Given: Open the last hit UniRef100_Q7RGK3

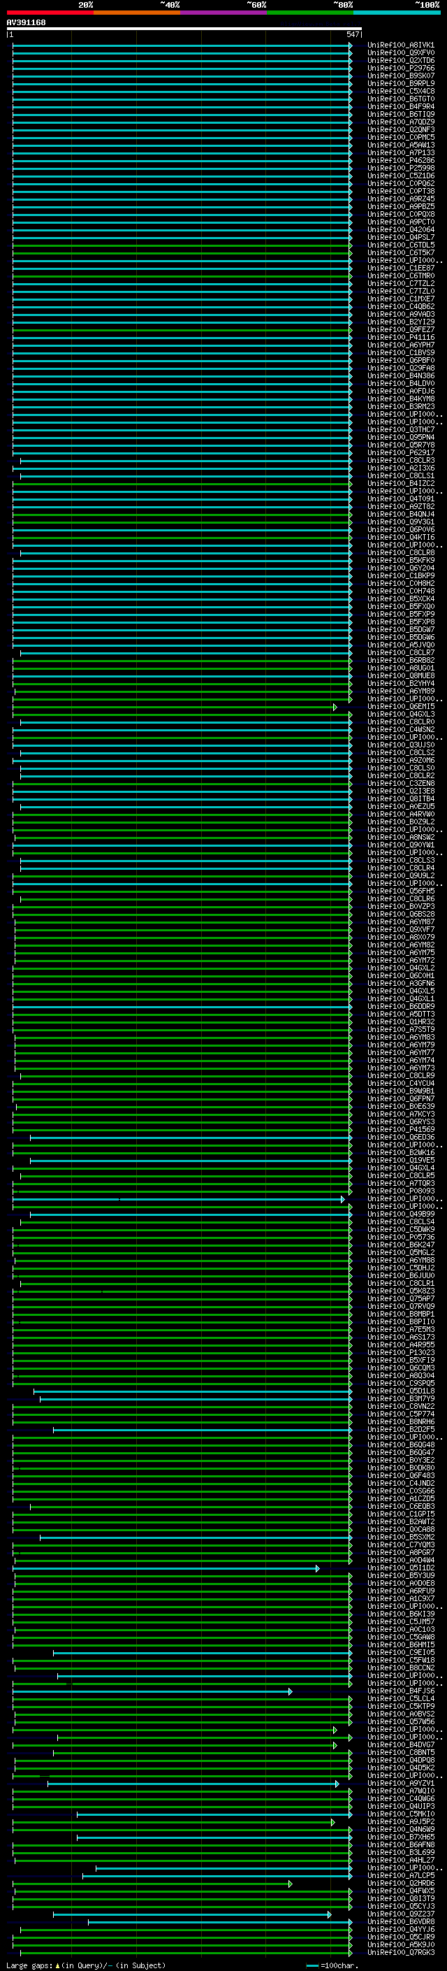Looking at the screenshot, I should (400, 1953).
